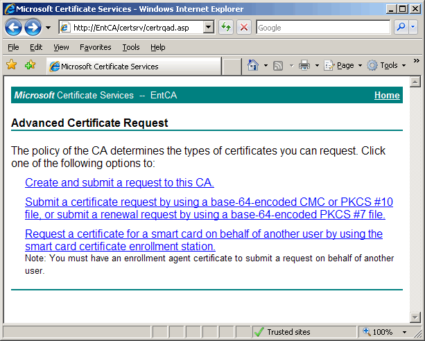
Task: Click the smart card enrollment station link
Action: coord(204,240)
